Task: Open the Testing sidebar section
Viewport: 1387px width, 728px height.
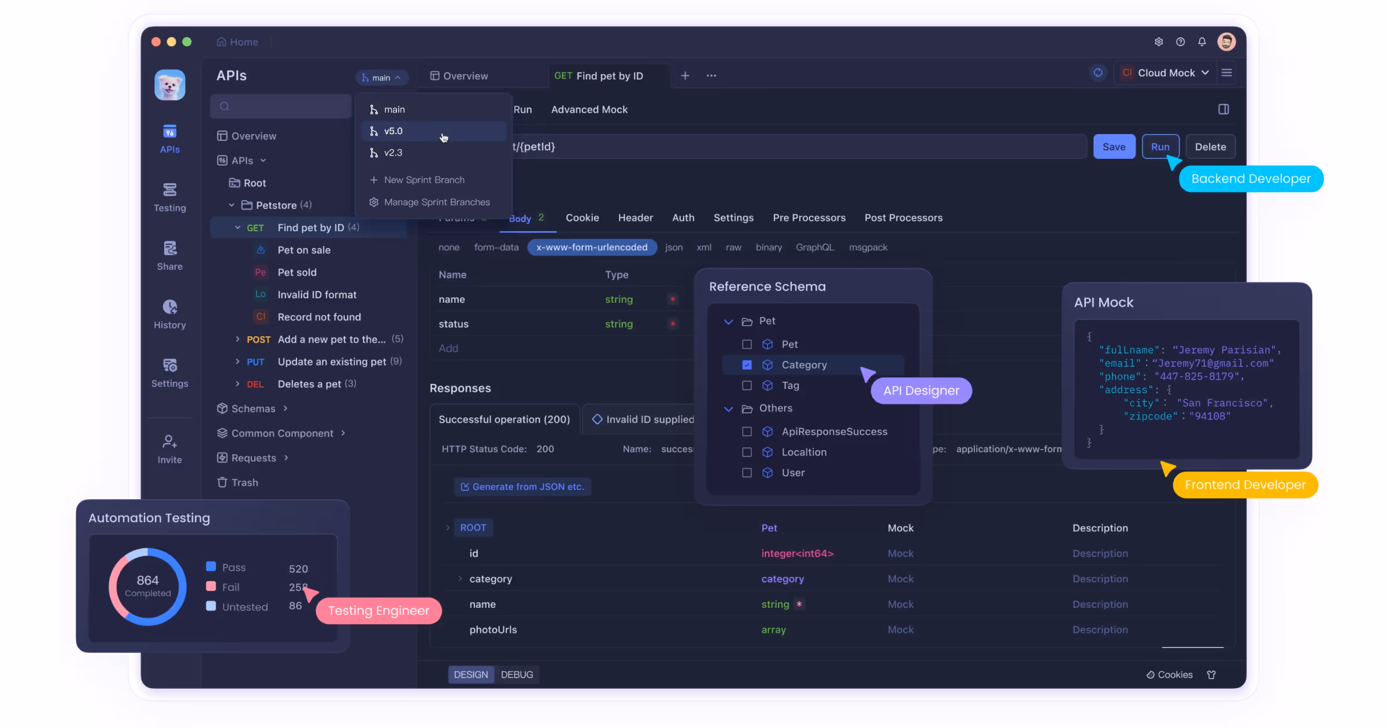Action: click(x=169, y=197)
